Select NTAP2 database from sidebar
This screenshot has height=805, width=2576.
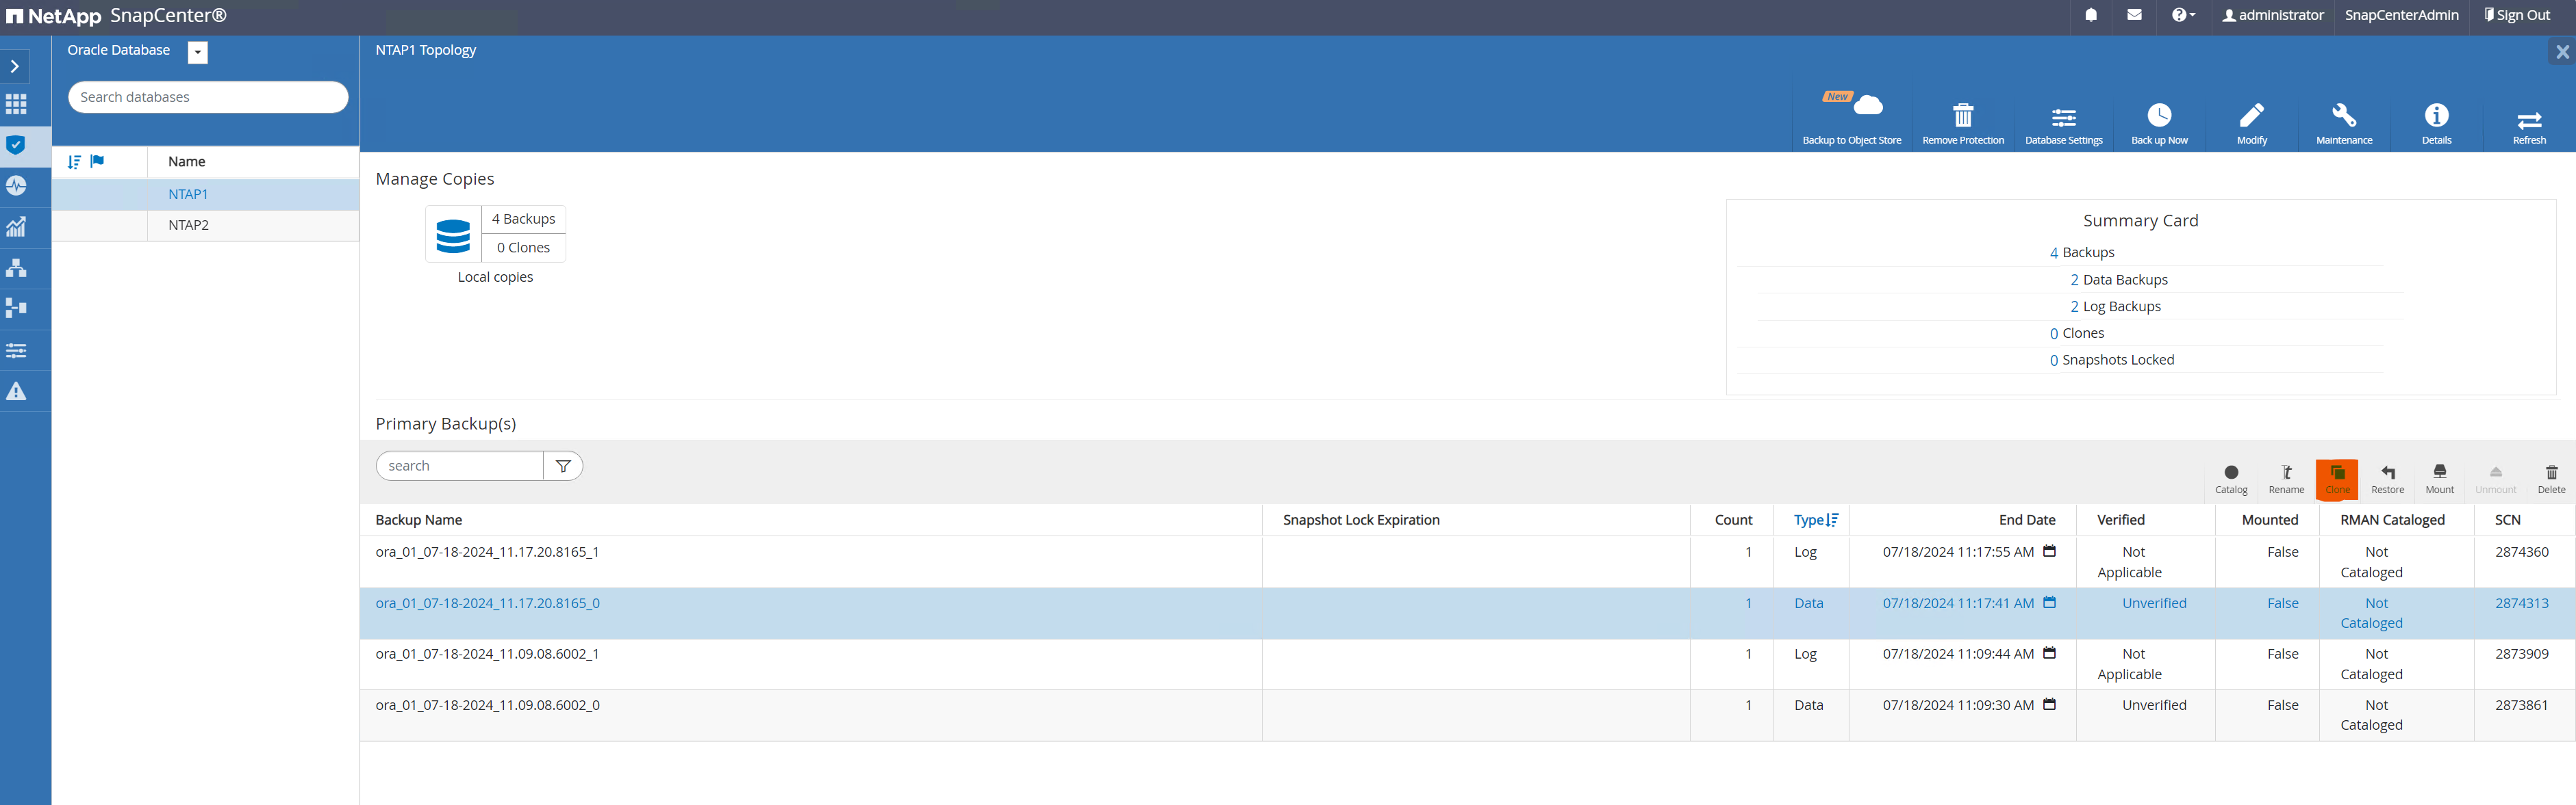(186, 224)
